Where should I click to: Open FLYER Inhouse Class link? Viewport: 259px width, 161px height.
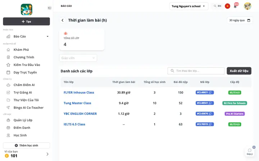click(x=79, y=93)
